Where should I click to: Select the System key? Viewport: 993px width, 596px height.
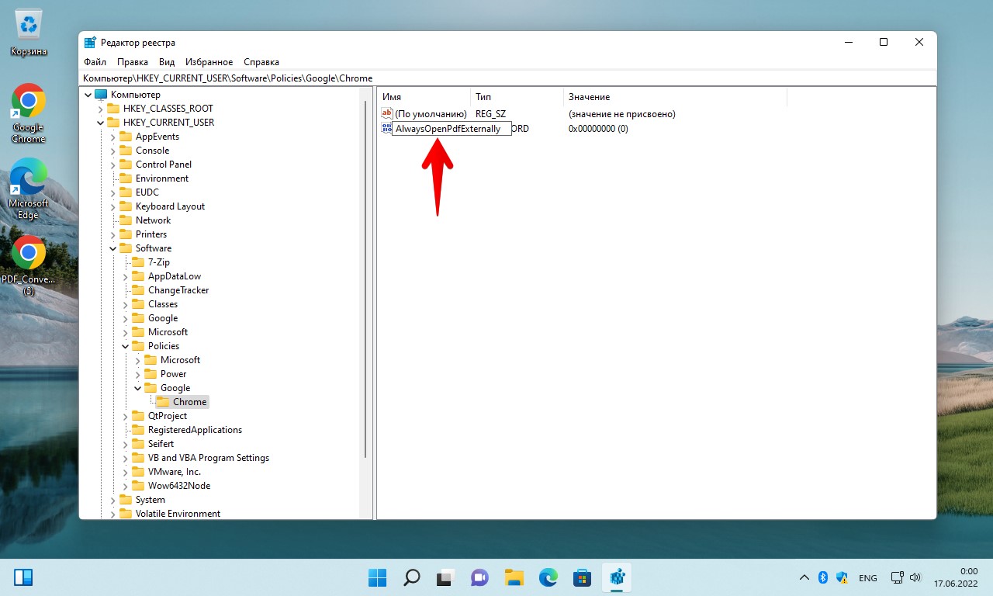click(150, 500)
